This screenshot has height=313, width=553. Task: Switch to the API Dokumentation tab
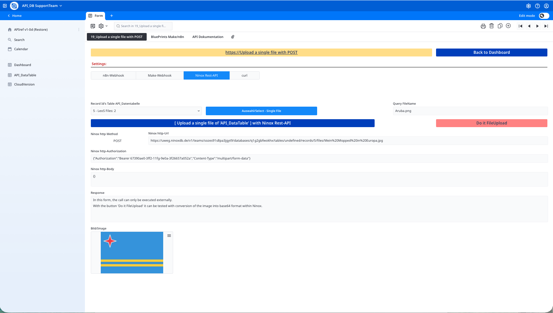coord(208,37)
